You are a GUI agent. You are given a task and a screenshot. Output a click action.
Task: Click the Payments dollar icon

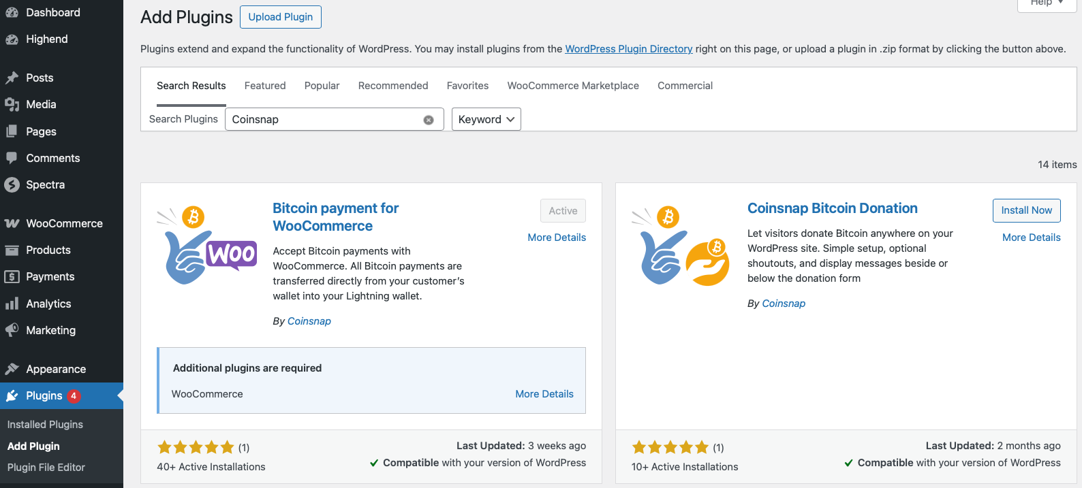(12, 277)
